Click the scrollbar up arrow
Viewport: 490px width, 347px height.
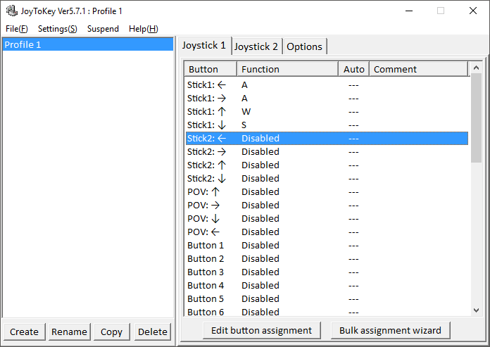coord(476,68)
